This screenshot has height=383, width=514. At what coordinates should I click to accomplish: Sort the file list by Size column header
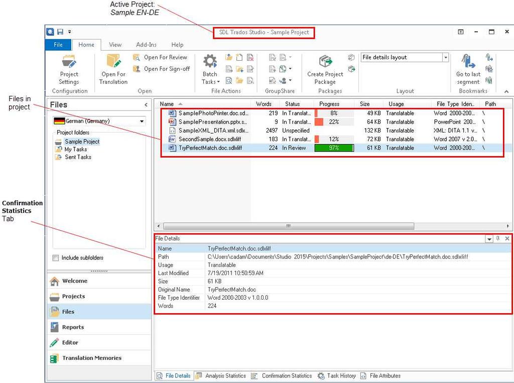(x=369, y=104)
